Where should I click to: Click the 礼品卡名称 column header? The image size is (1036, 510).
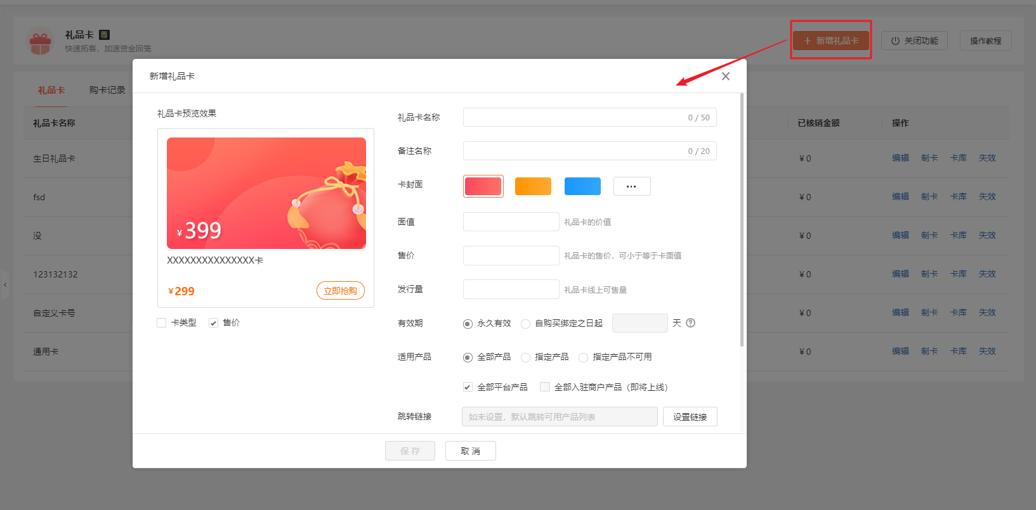54,123
